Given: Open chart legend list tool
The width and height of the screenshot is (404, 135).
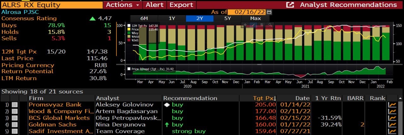Looking at the screenshot, I should [x=262, y=25].
